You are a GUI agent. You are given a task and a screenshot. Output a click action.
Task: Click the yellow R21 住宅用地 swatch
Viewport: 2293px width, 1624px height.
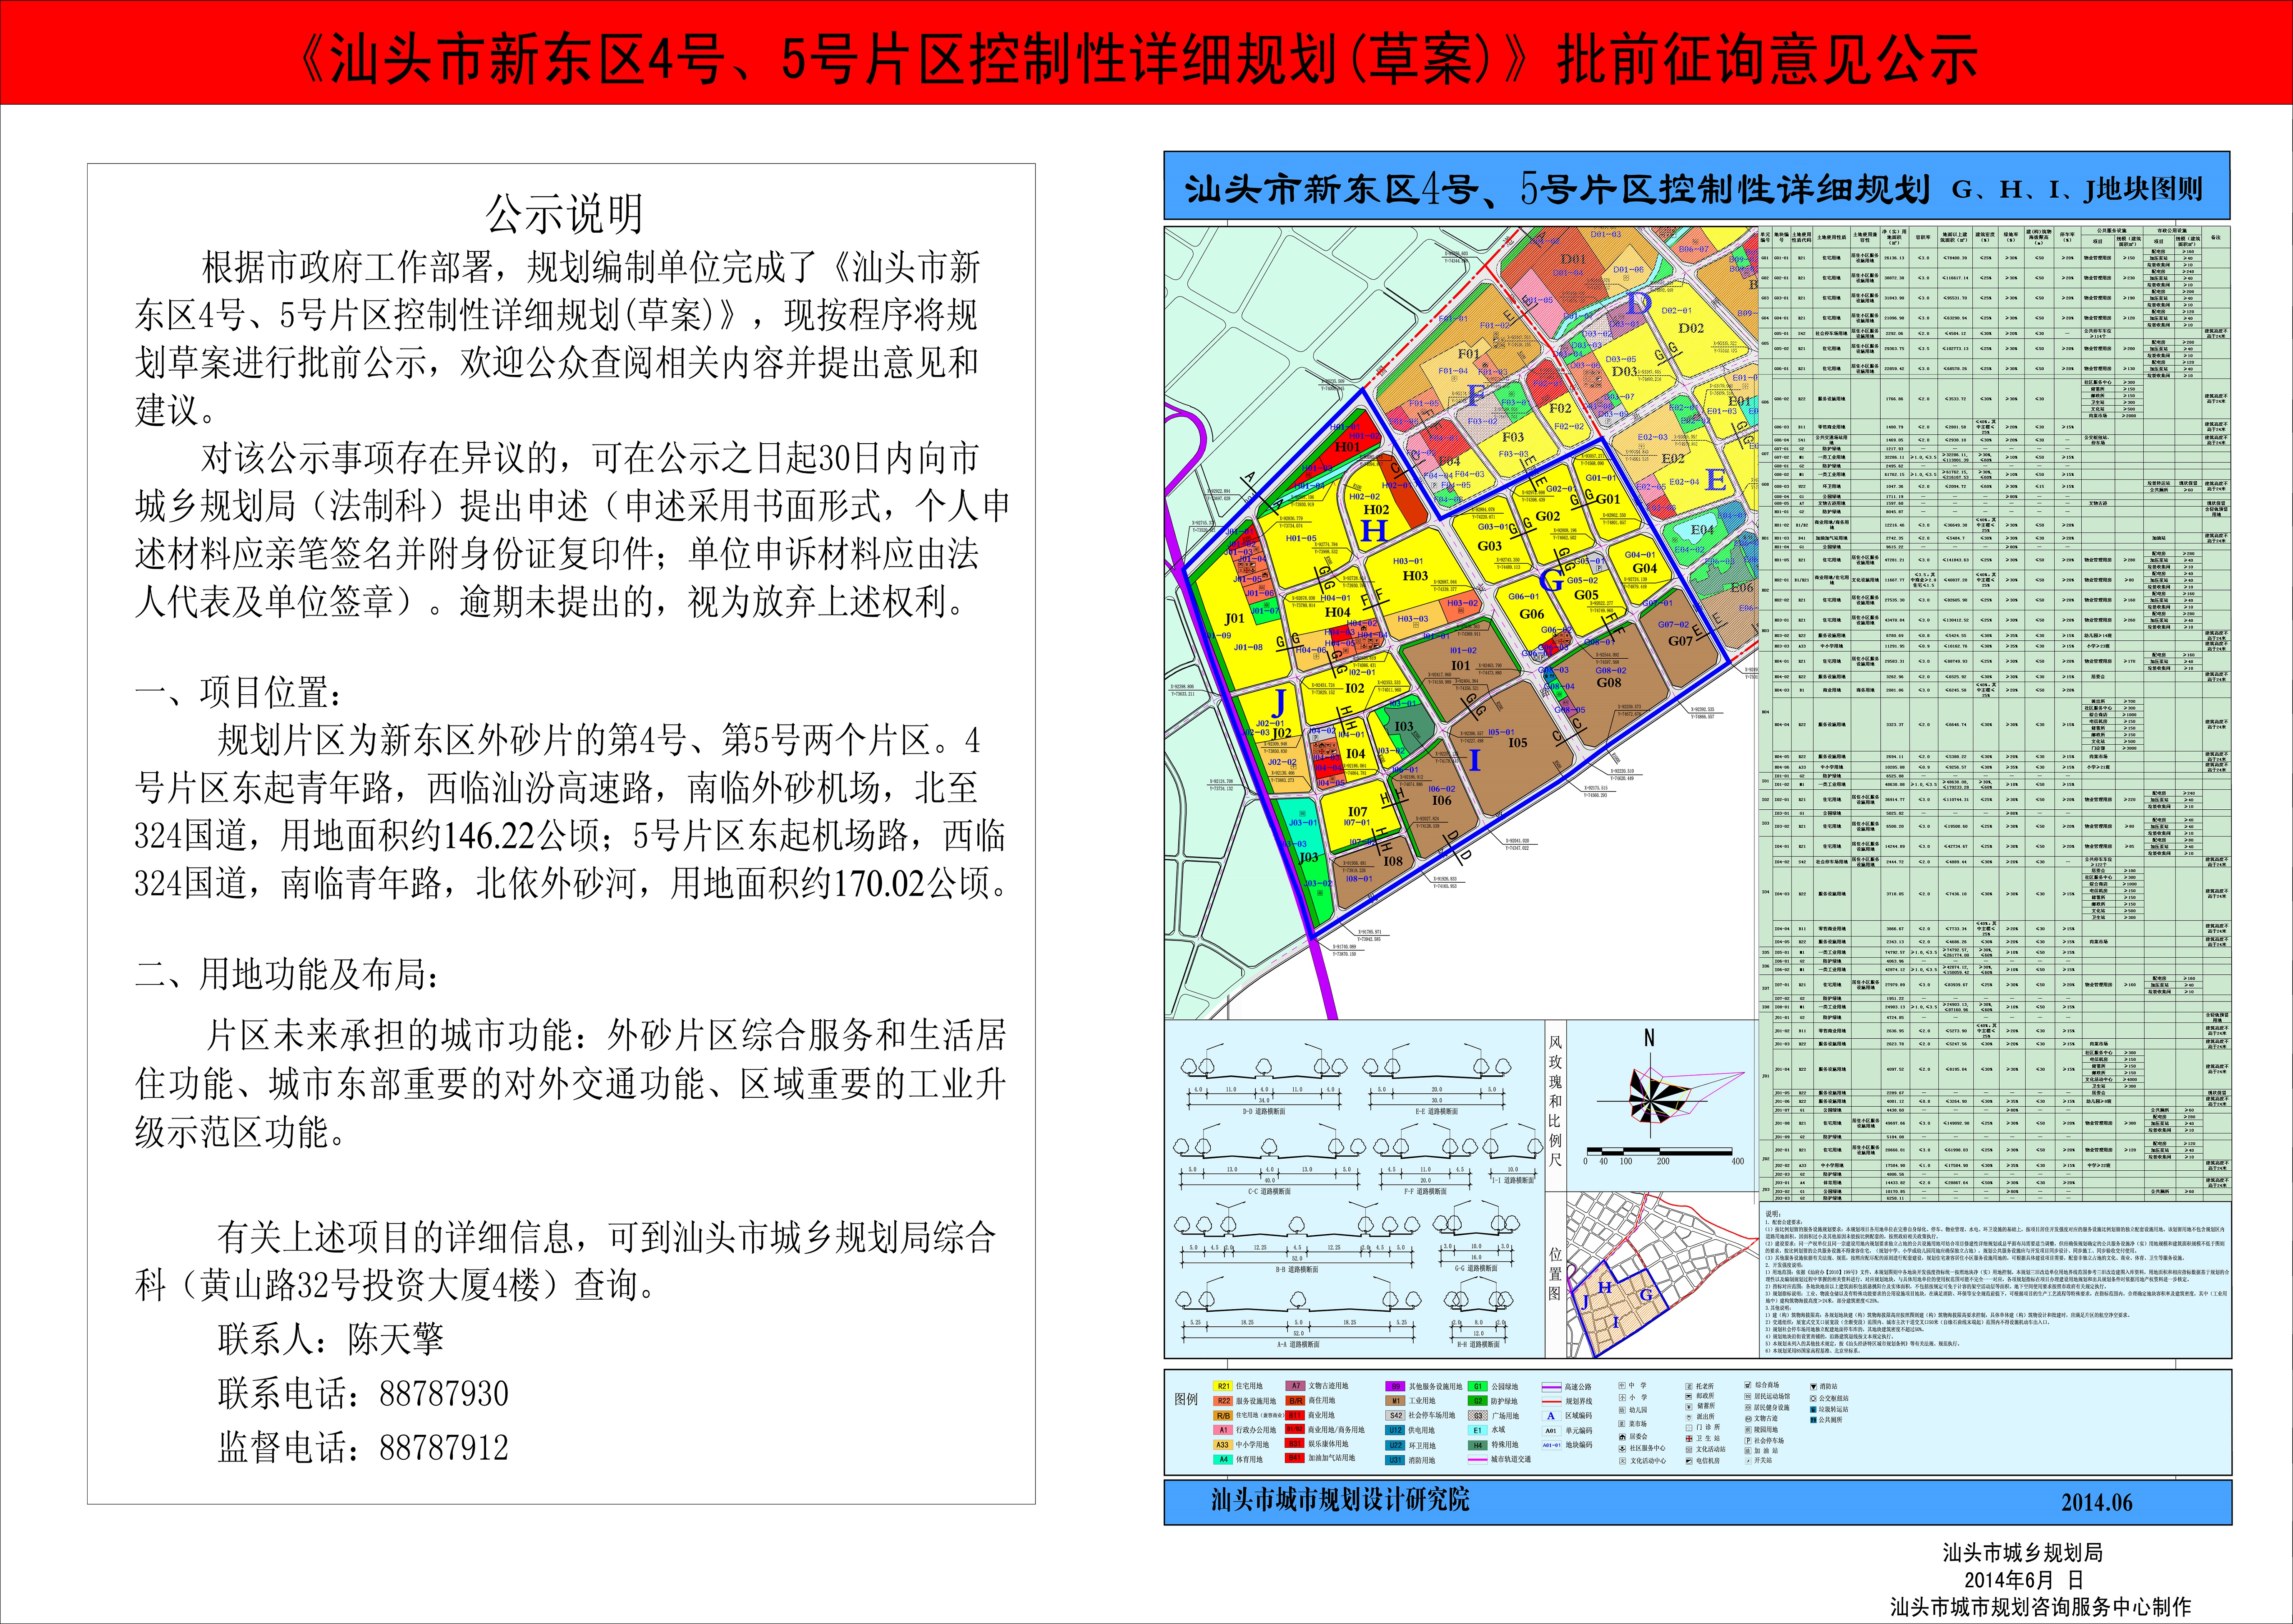coord(1223,1386)
